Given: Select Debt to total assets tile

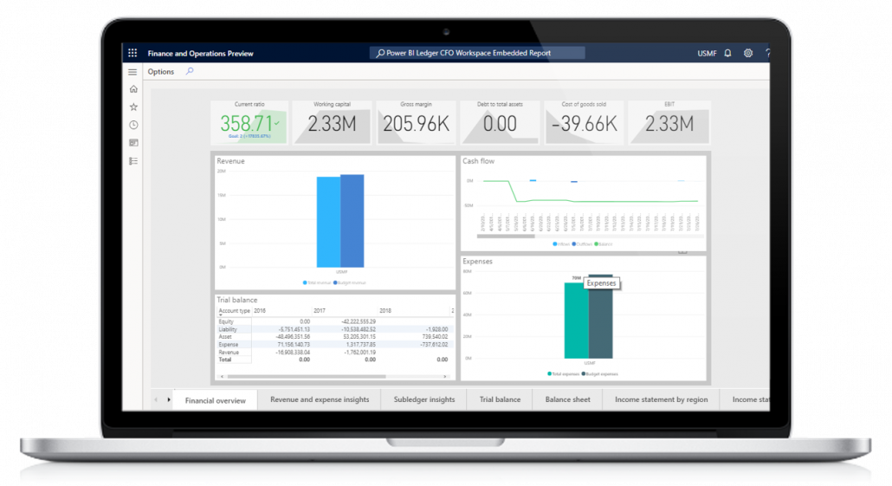Looking at the screenshot, I should (500, 122).
